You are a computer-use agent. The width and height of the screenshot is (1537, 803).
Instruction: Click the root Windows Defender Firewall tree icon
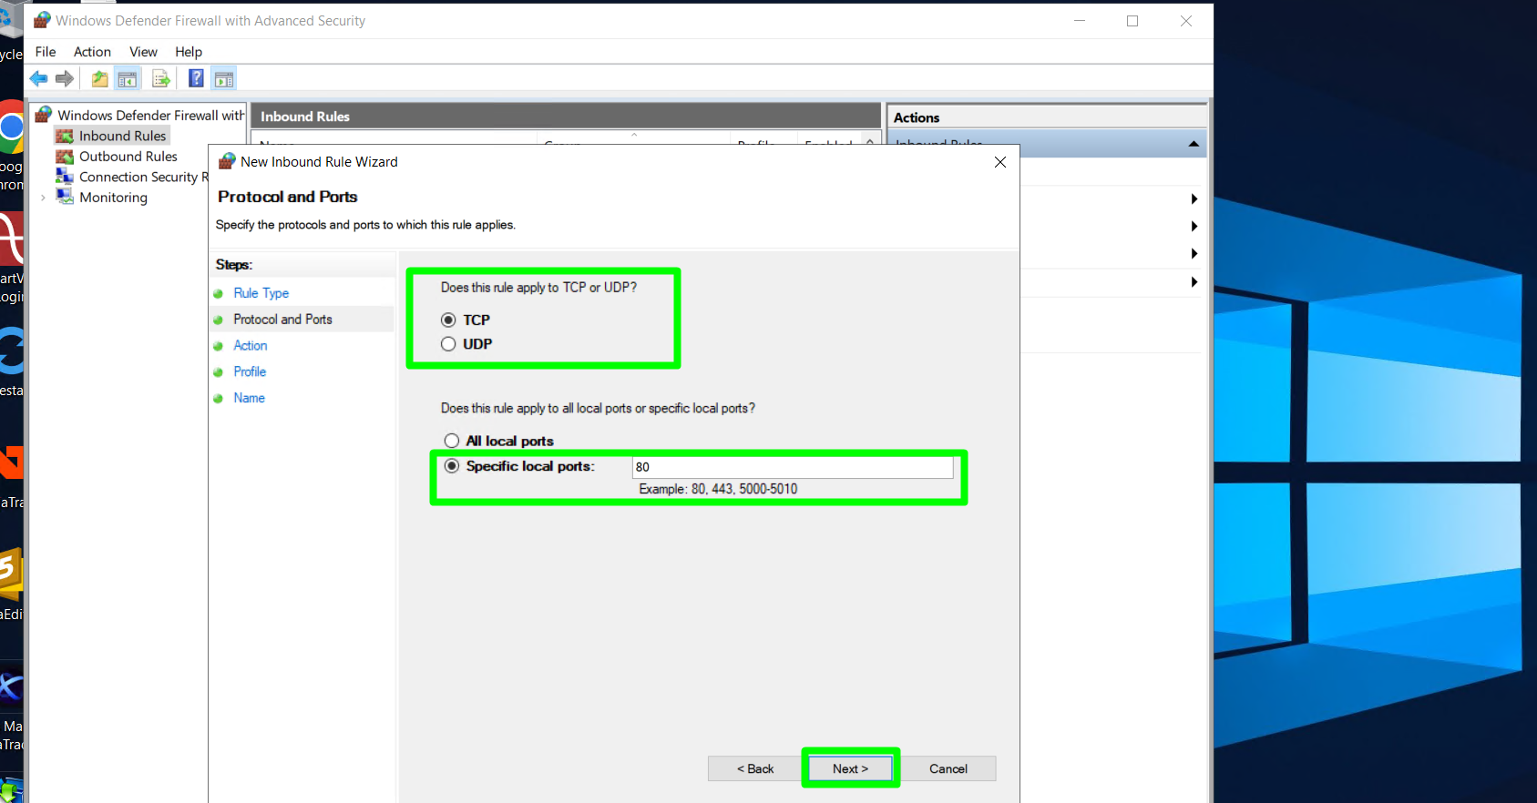[43, 115]
